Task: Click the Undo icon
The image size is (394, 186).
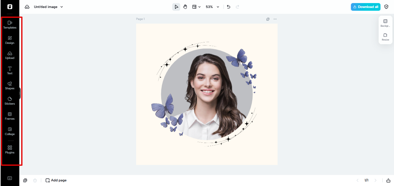Action: coord(228,6)
